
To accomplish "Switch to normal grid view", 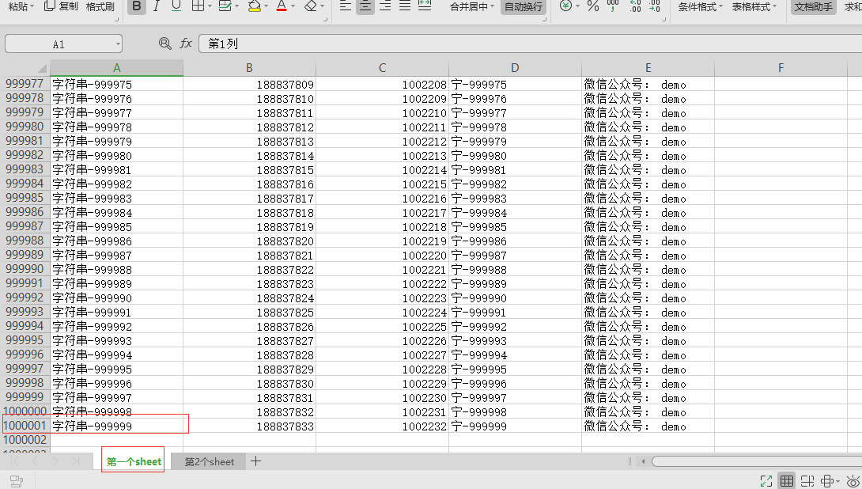I will [x=787, y=481].
